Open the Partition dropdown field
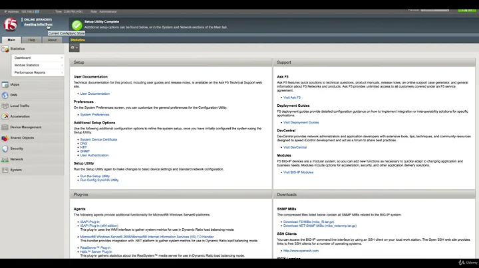 (x=434, y=10)
